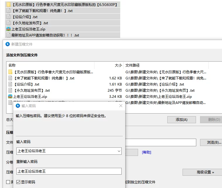
Task: Uncheck the 显示密码 checkbox
Action: (x=18, y=182)
